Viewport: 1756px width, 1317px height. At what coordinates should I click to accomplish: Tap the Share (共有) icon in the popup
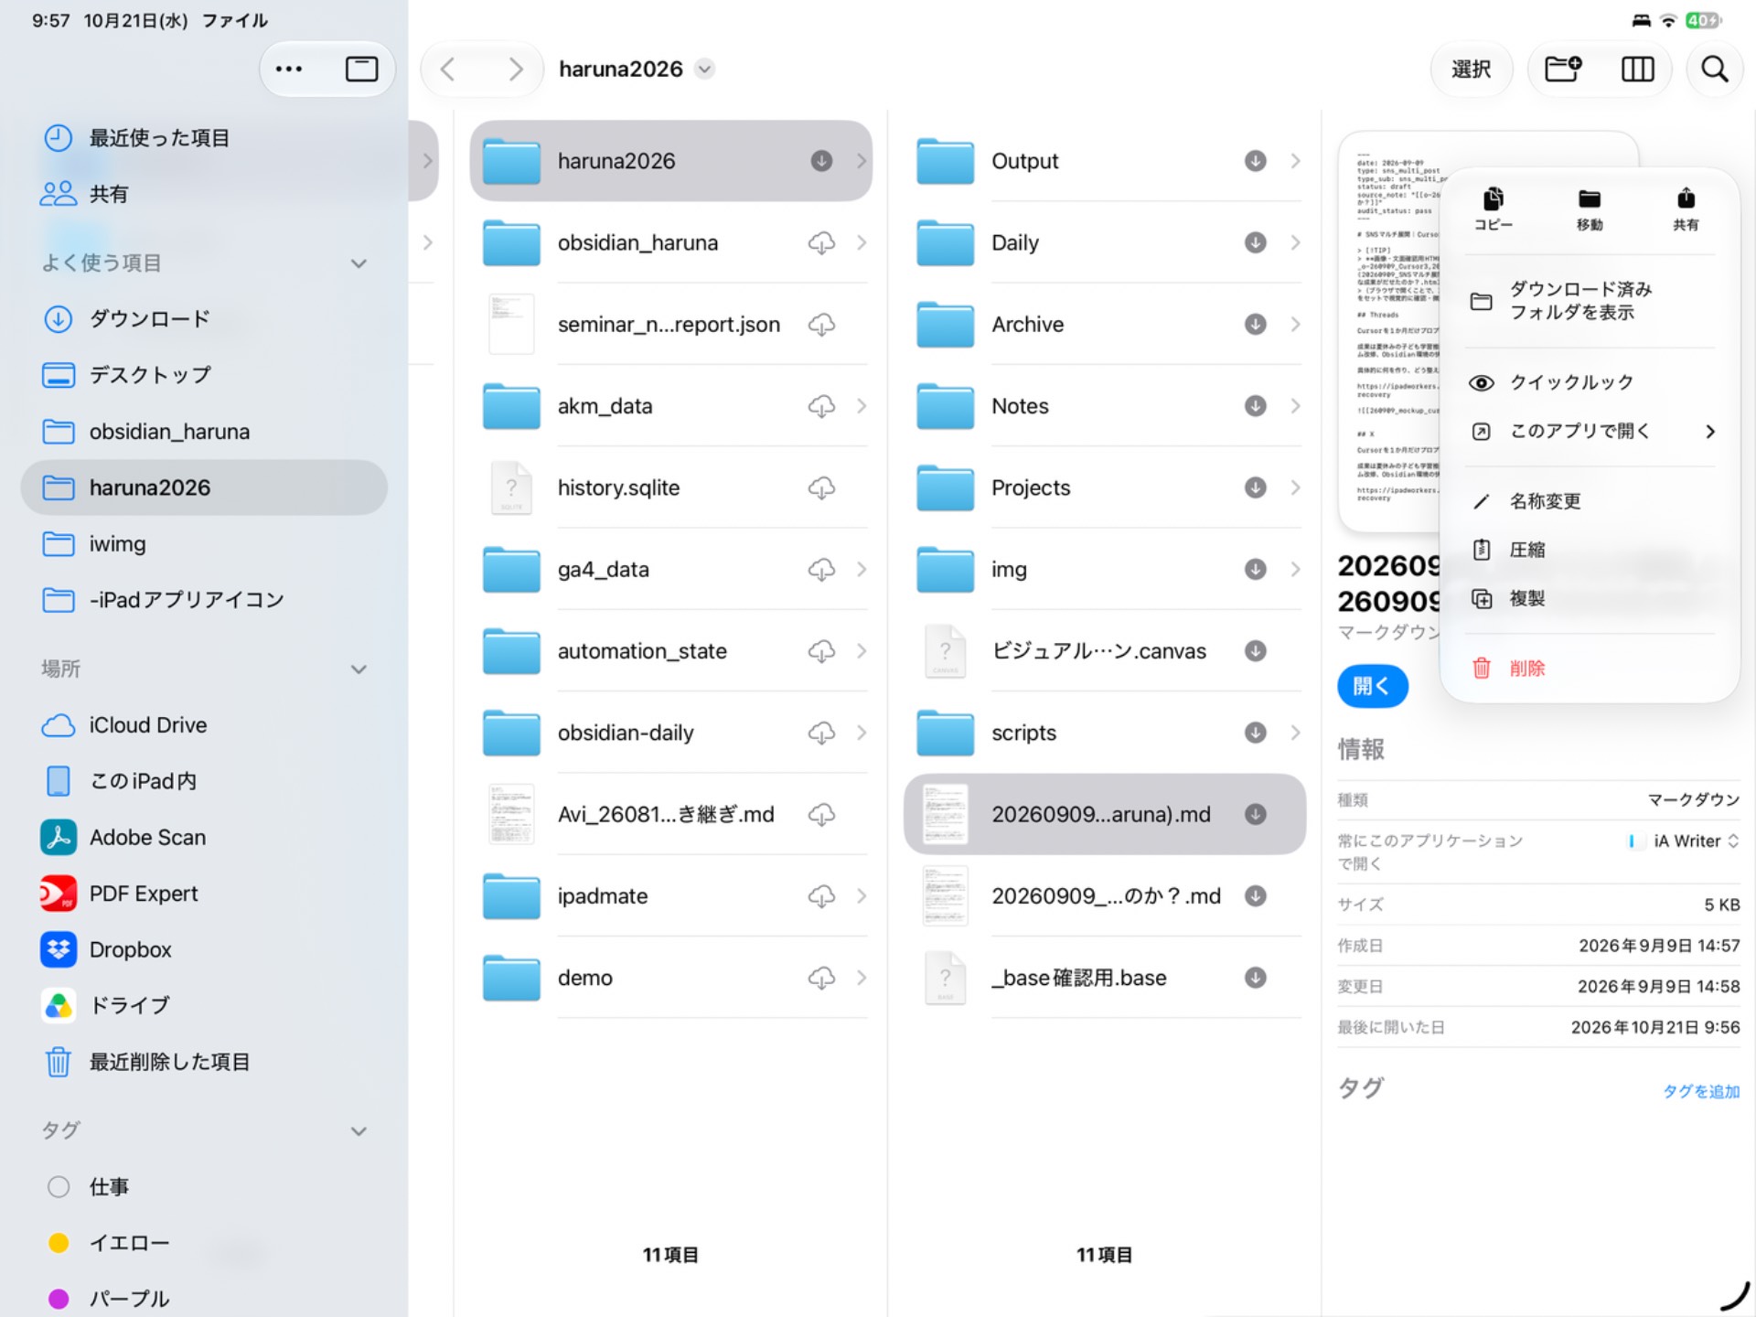coord(1686,209)
